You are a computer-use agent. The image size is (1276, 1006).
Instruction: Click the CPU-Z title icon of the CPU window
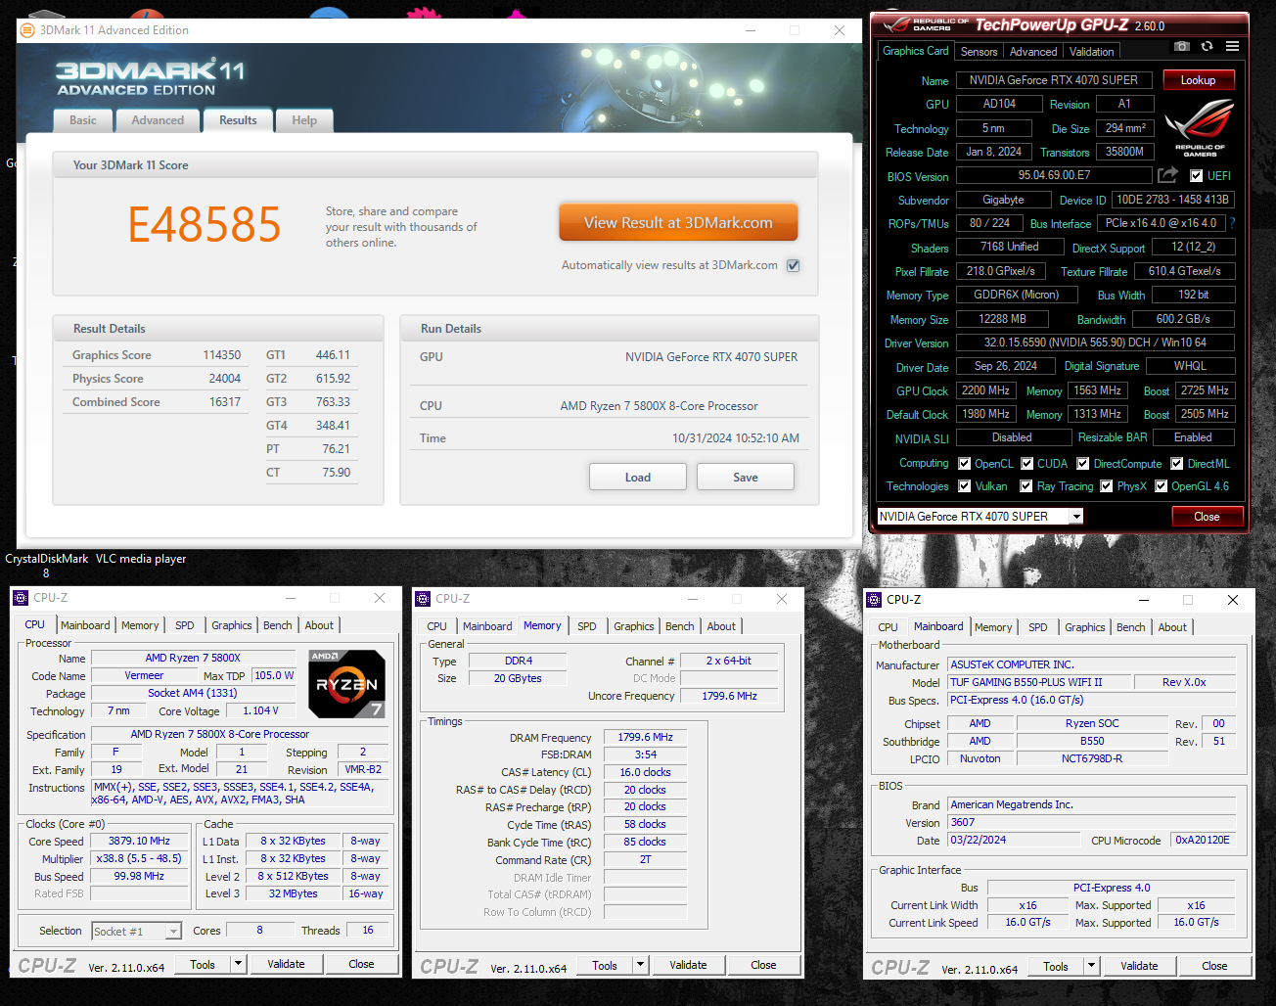(x=21, y=598)
